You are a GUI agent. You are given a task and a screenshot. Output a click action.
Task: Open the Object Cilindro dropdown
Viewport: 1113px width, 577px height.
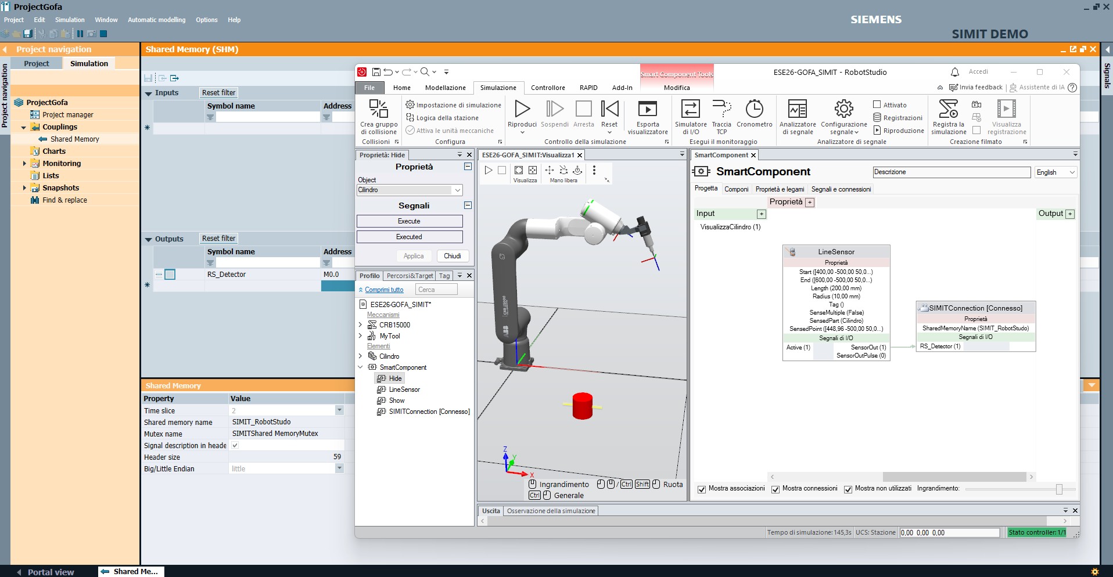click(457, 190)
